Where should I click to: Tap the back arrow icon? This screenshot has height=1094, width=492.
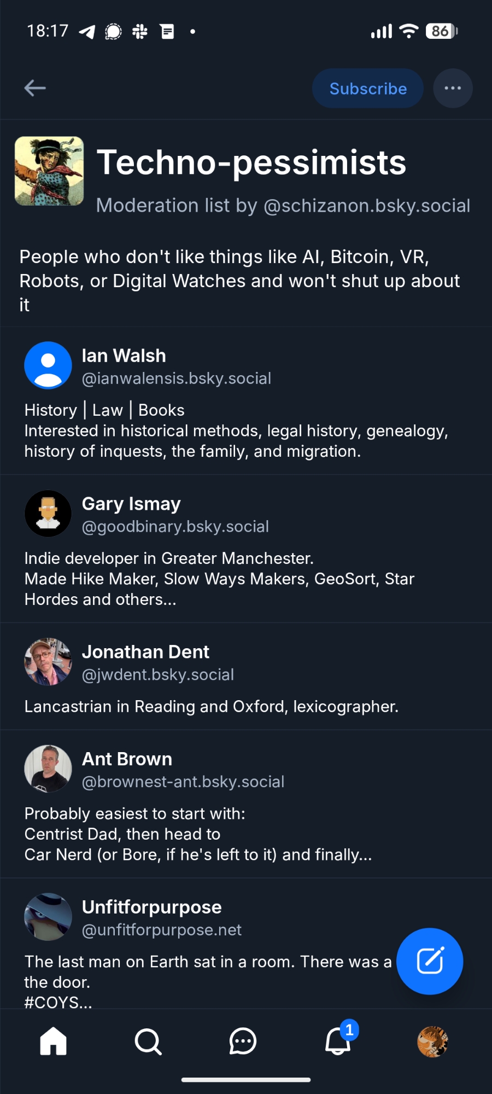click(35, 88)
